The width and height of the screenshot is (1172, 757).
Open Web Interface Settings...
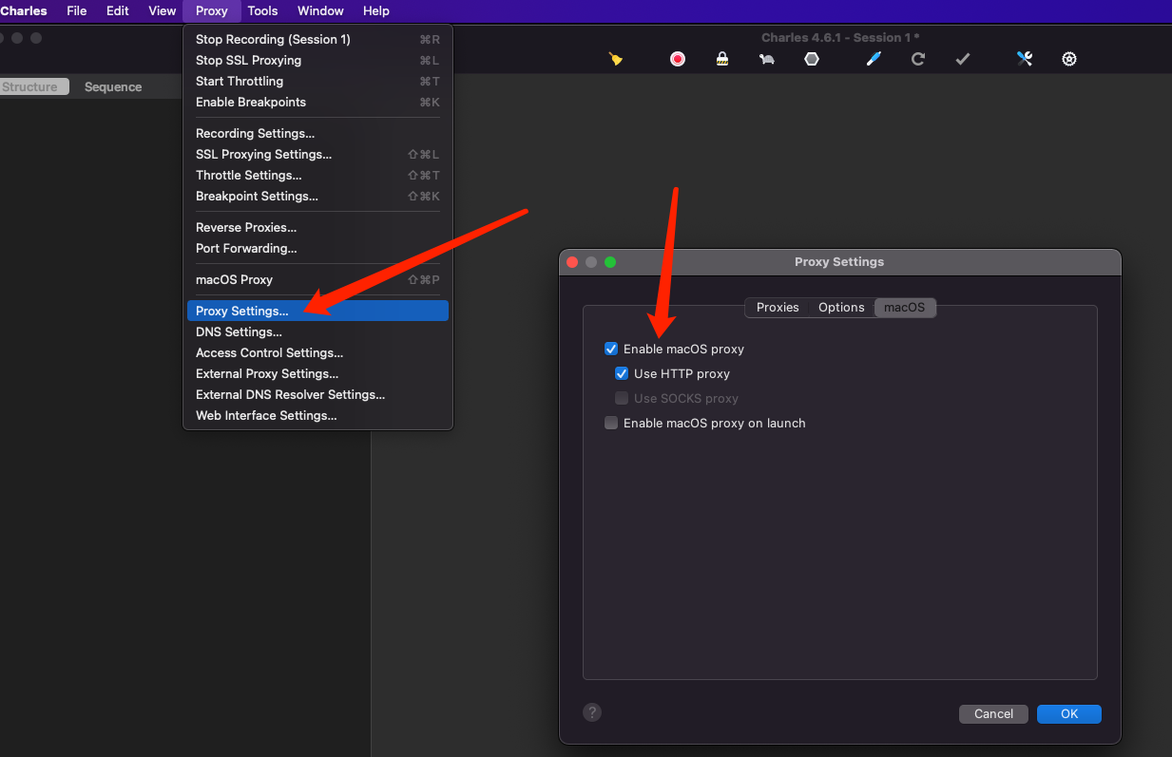tap(317, 415)
